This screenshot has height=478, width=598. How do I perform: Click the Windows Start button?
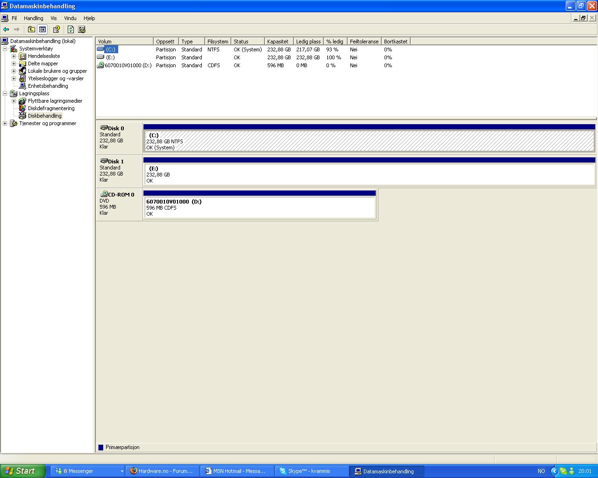(x=23, y=471)
